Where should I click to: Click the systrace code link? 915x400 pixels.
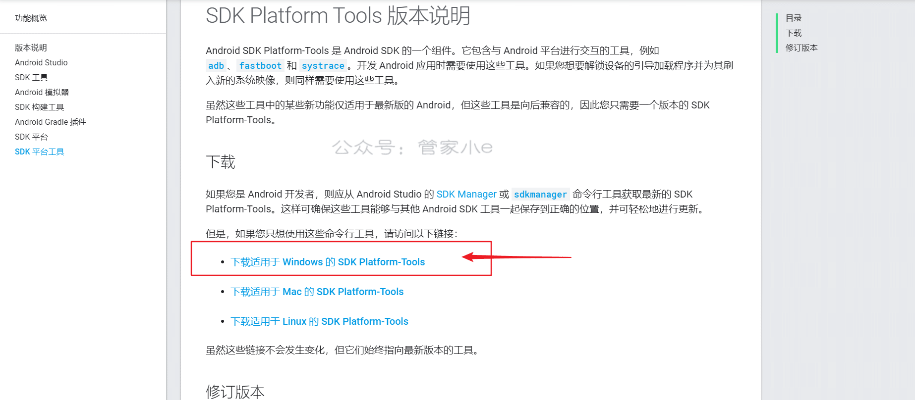tap(323, 66)
